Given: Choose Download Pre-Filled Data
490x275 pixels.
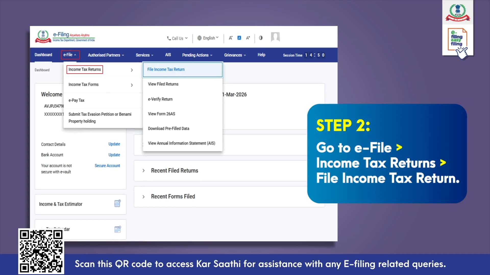Looking at the screenshot, I should coord(168,129).
